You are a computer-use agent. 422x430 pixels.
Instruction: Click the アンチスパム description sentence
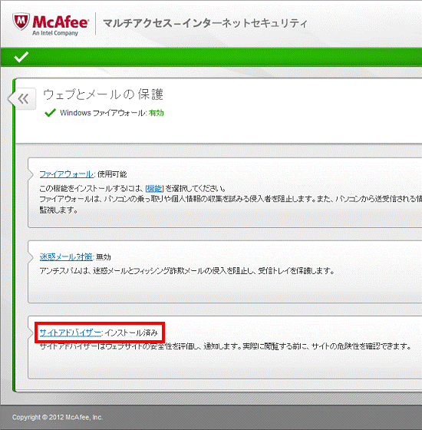[187, 271]
